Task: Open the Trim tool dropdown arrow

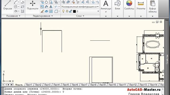Action: pyautogui.click(x=59, y=7)
